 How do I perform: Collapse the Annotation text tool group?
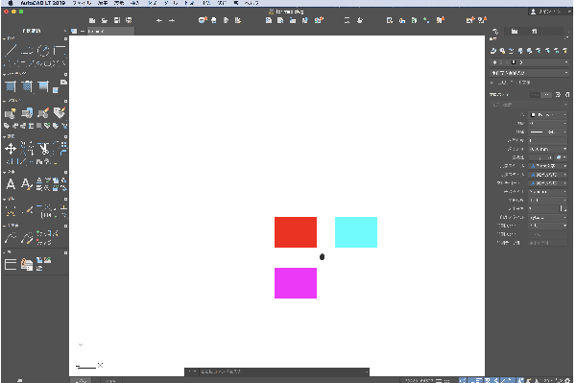tap(4, 172)
